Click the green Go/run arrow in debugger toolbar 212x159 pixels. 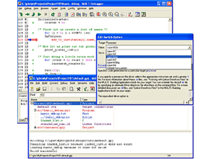click(39, 15)
